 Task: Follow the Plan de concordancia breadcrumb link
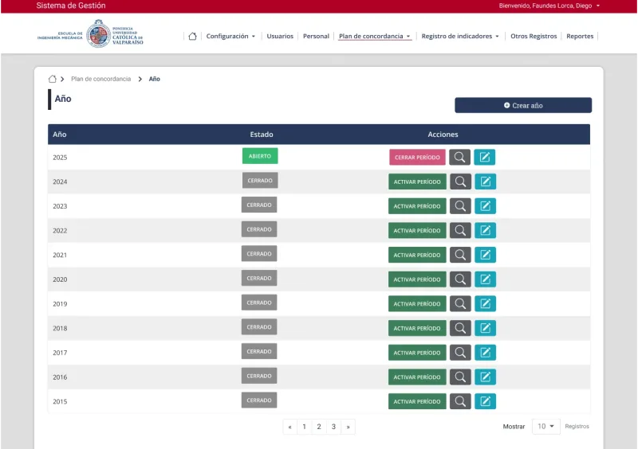click(x=101, y=79)
